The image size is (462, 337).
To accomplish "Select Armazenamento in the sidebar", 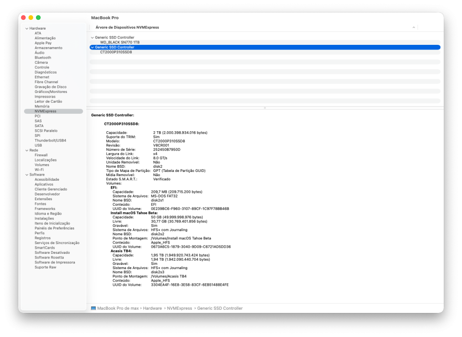I will [49, 48].
